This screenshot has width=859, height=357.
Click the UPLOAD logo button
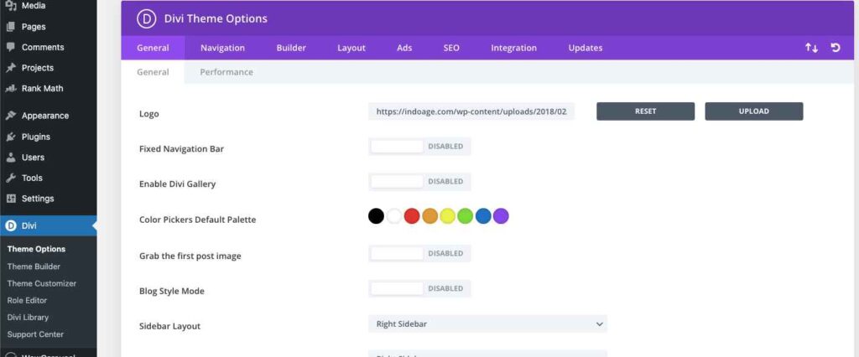[754, 111]
